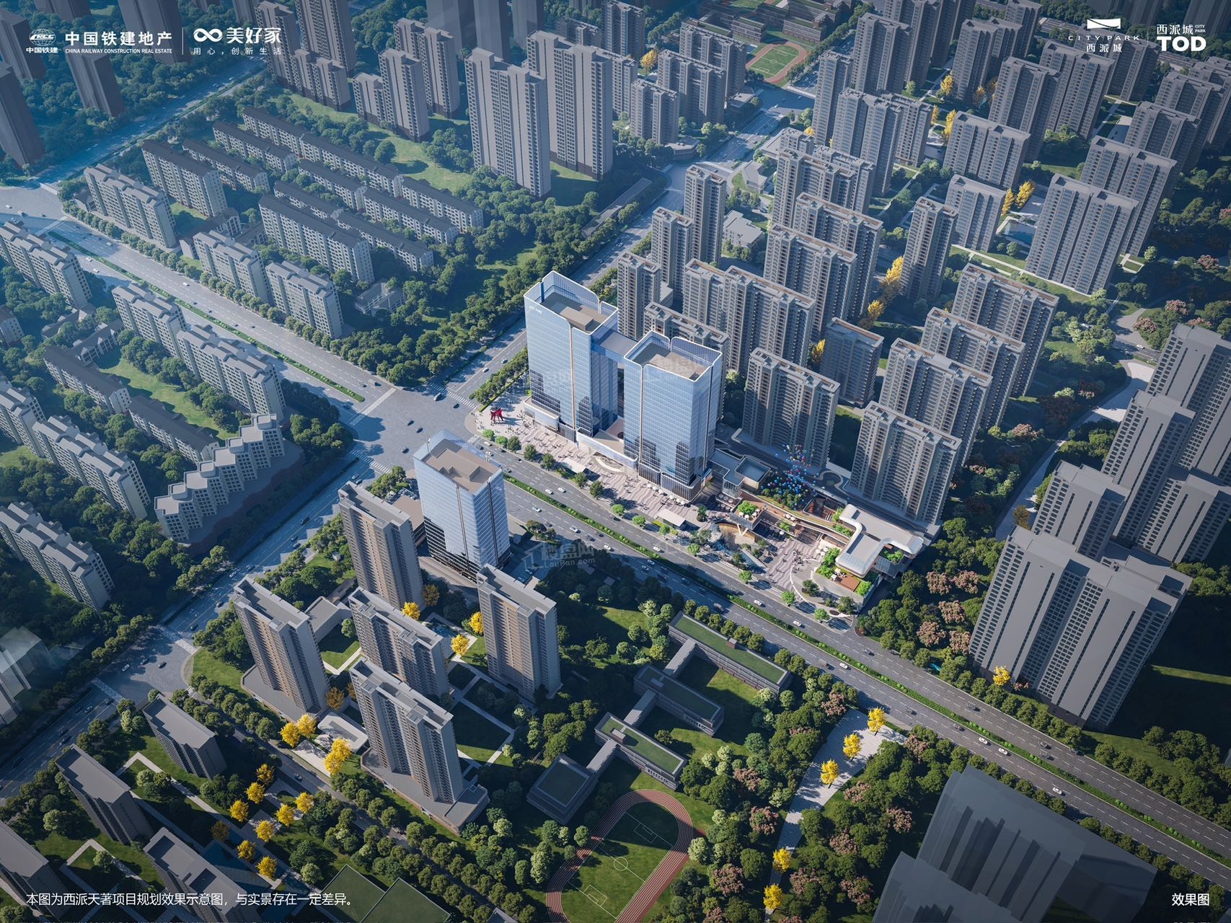
Task: Click the disclaimer text about 西派天著项目
Action: [x=189, y=899]
